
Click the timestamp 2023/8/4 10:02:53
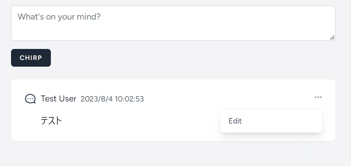coord(112,99)
